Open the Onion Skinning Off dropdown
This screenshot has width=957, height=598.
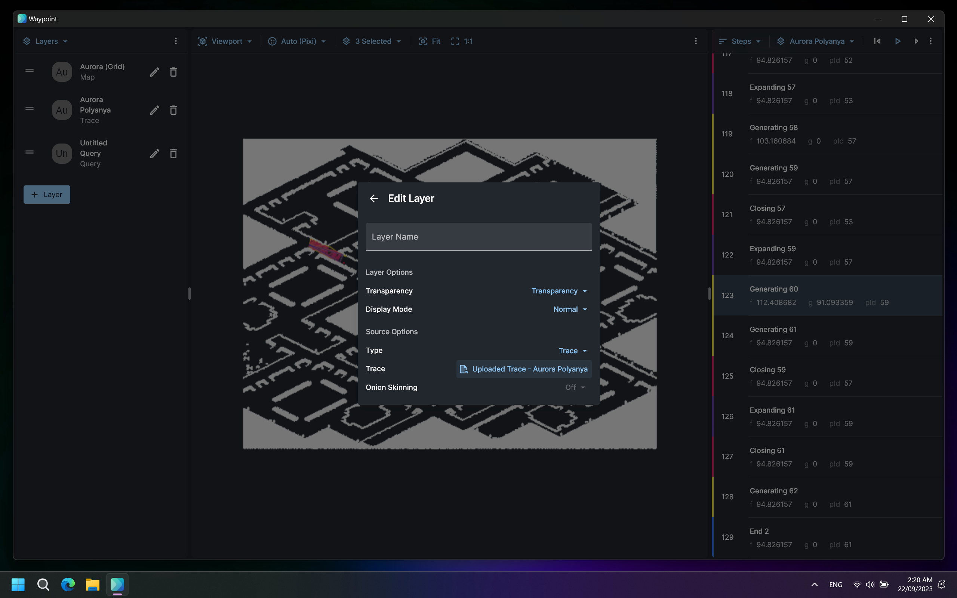pos(575,387)
